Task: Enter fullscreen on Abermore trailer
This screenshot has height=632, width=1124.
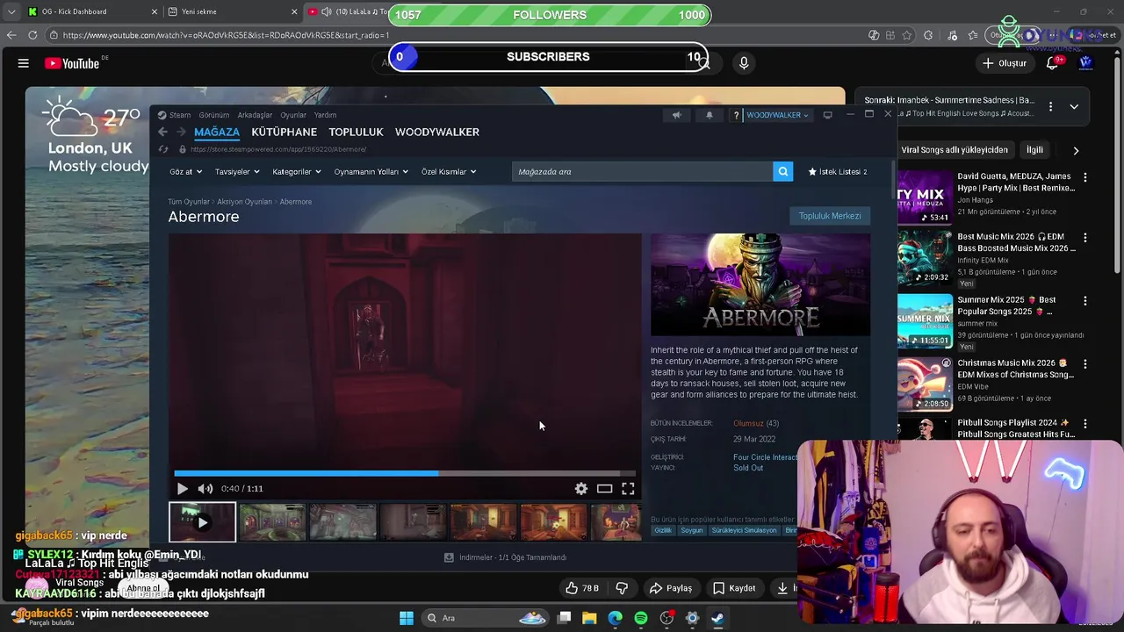Action: 628,489
